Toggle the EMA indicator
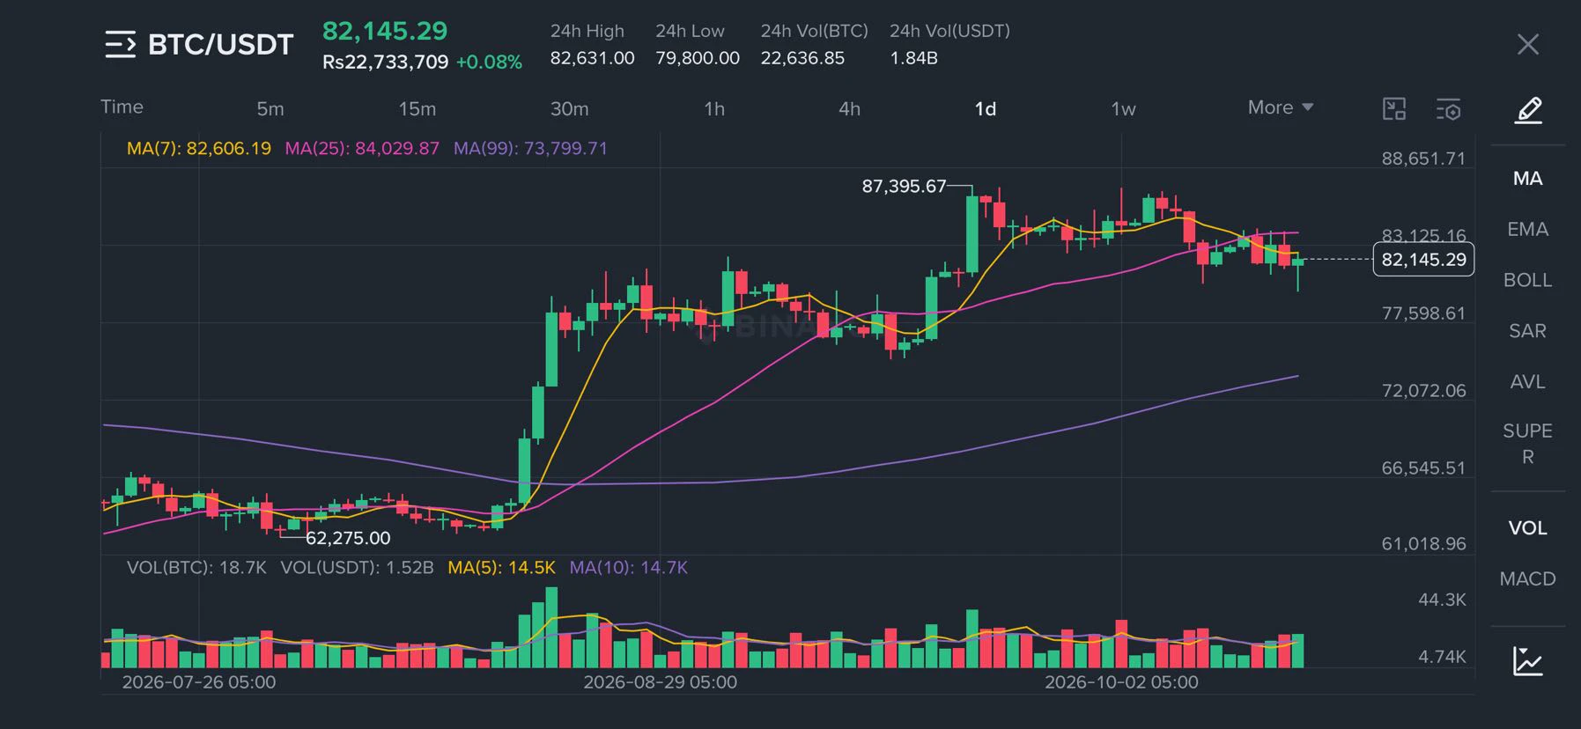1581x729 pixels. (x=1527, y=230)
